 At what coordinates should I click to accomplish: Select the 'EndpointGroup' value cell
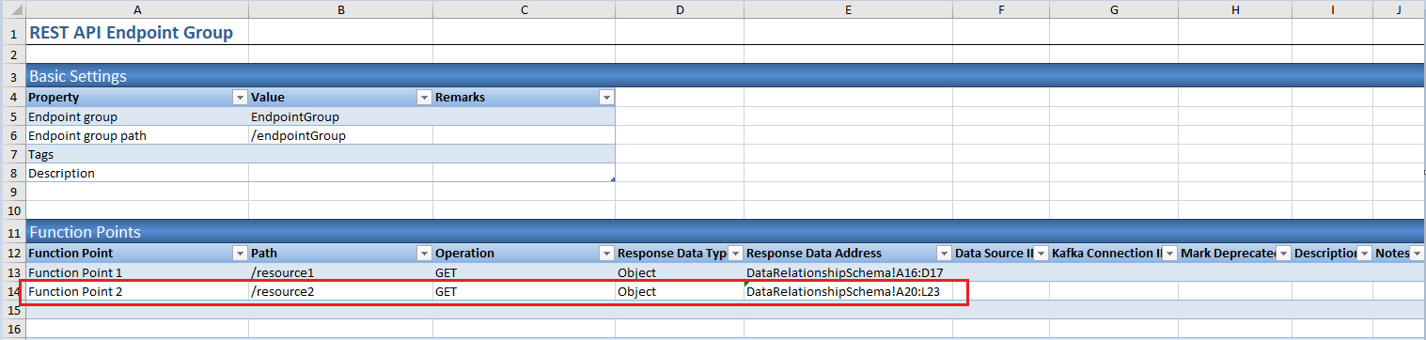pos(340,117)
